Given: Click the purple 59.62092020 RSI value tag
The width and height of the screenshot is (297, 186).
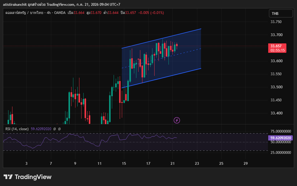Looking at the screenshot, I should (x=281, y=138).
